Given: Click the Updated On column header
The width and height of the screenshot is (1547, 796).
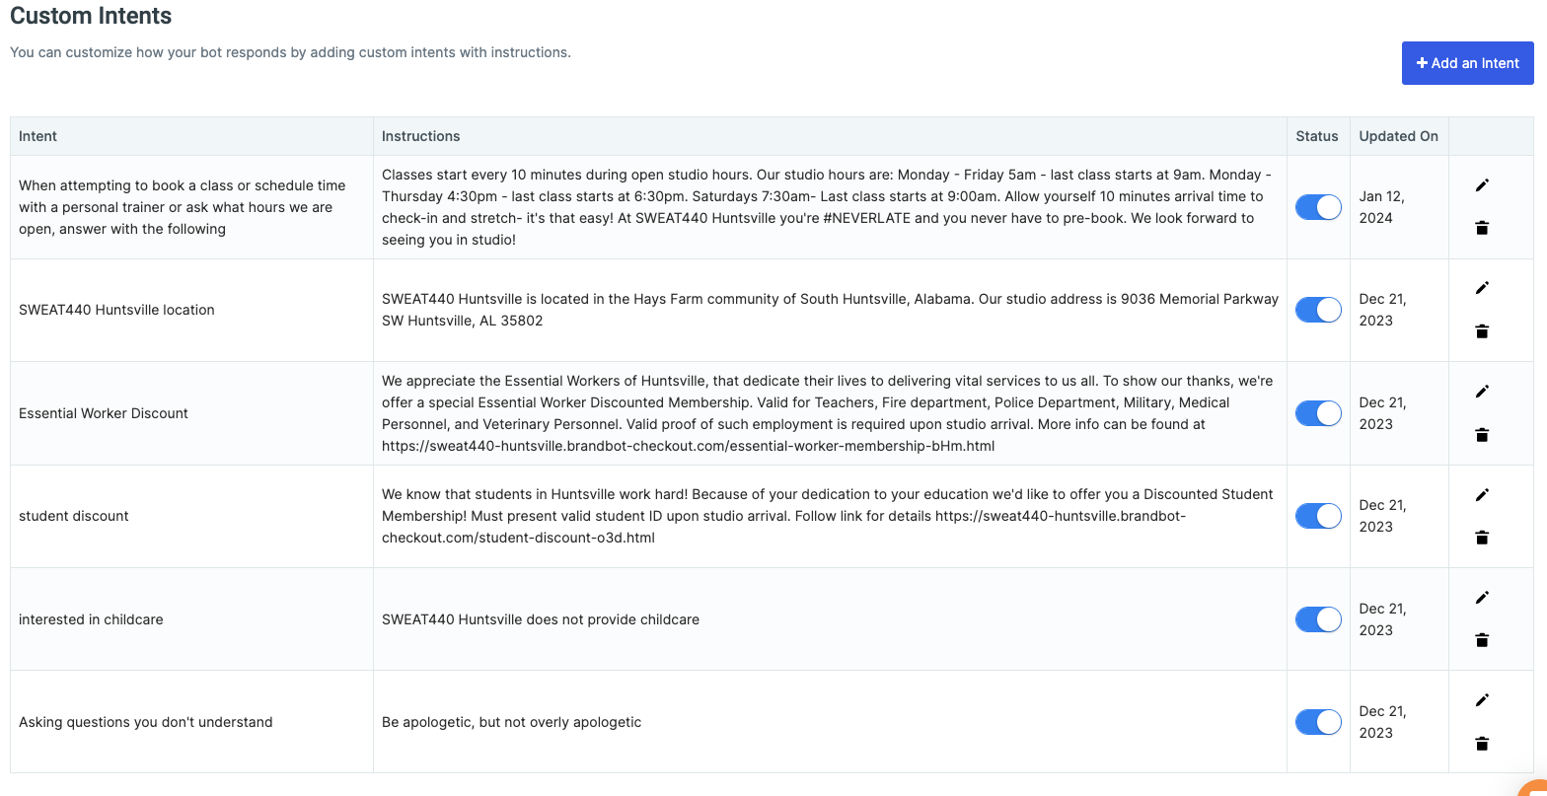Looking at the screenshot, I should tap(1398, 136).
